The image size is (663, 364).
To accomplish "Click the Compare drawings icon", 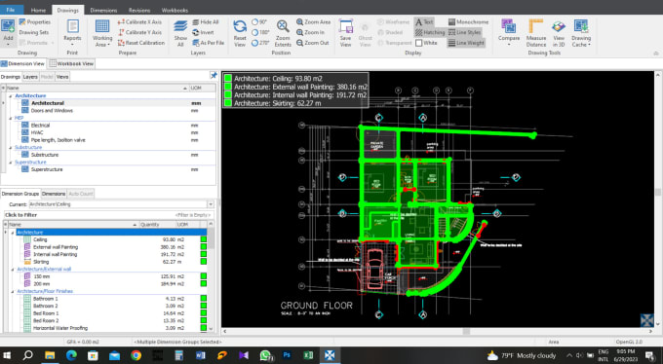I will (x=509, y=26).
